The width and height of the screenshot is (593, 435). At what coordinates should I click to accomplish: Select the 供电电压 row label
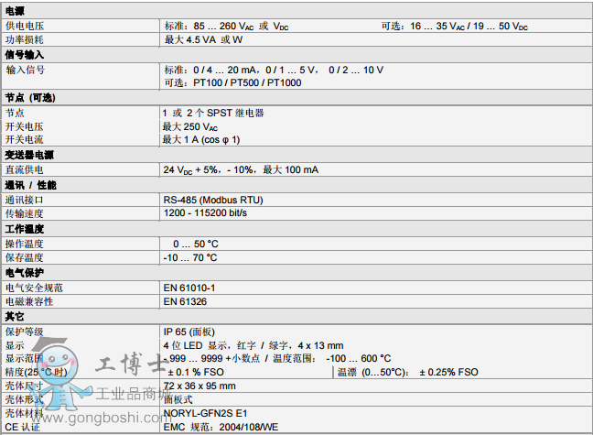(x=24, y=27)
